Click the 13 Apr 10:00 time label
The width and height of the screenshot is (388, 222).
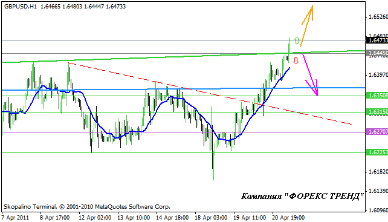(x=134, y=218)
